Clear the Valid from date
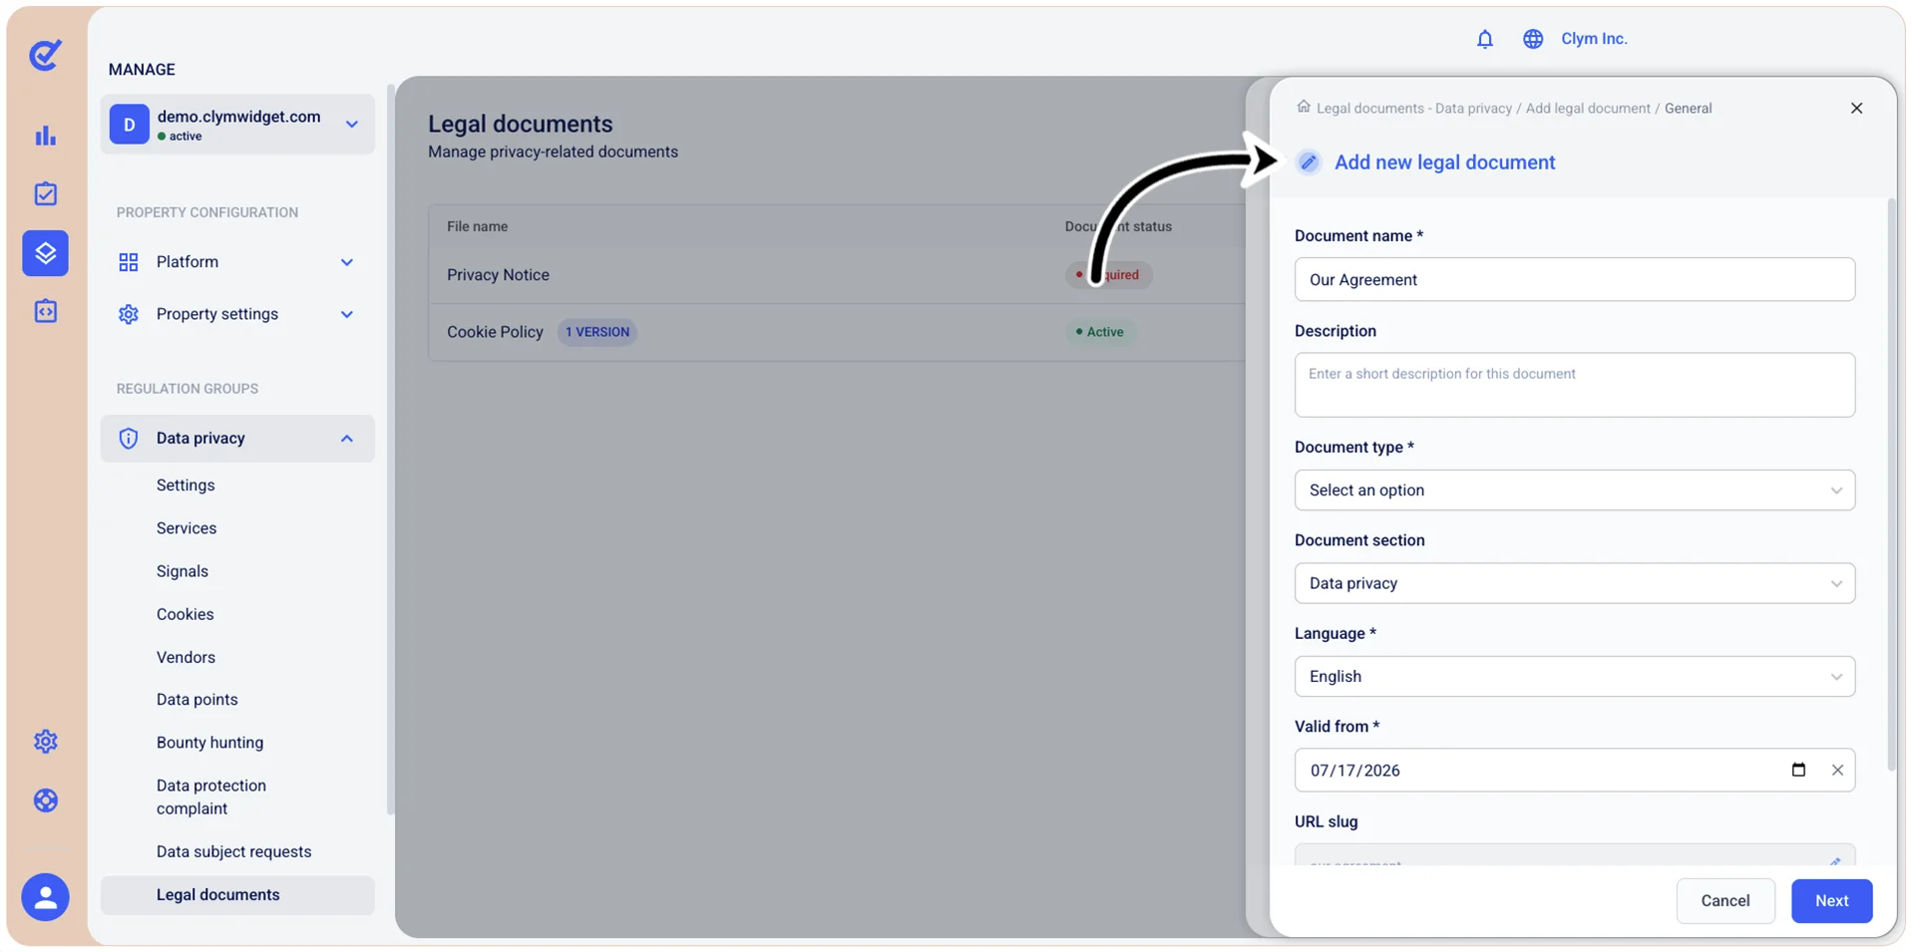The width and height of the screenshot is (1912, 952). (x=1837, y=770)
